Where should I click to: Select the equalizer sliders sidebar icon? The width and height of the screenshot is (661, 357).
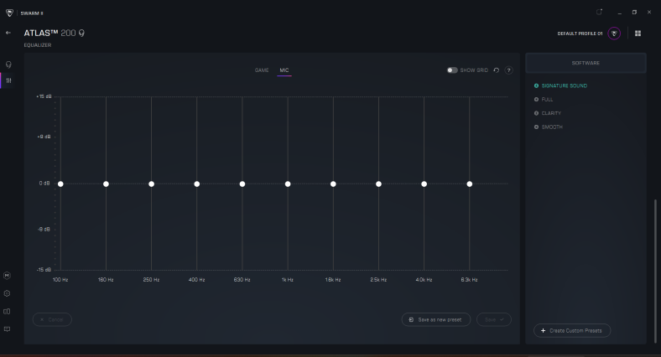[x=8, y=80]
